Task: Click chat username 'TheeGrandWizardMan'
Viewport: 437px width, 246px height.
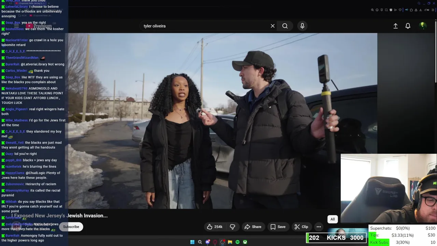Action: [x=22, y=58]
